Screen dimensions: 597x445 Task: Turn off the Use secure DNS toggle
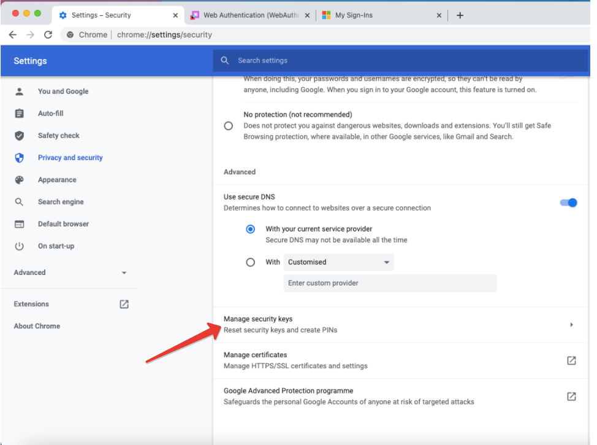(x=568, y=203)
